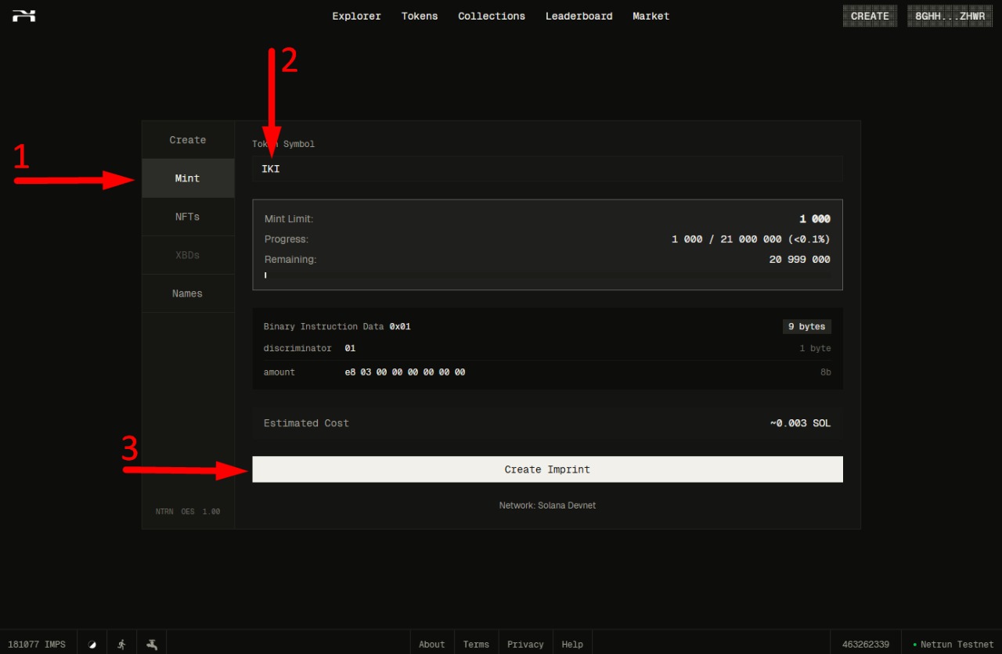Switch to the NFTs sidebar tab
Screen dimensions: 1002x654
(x=188, y=217)
